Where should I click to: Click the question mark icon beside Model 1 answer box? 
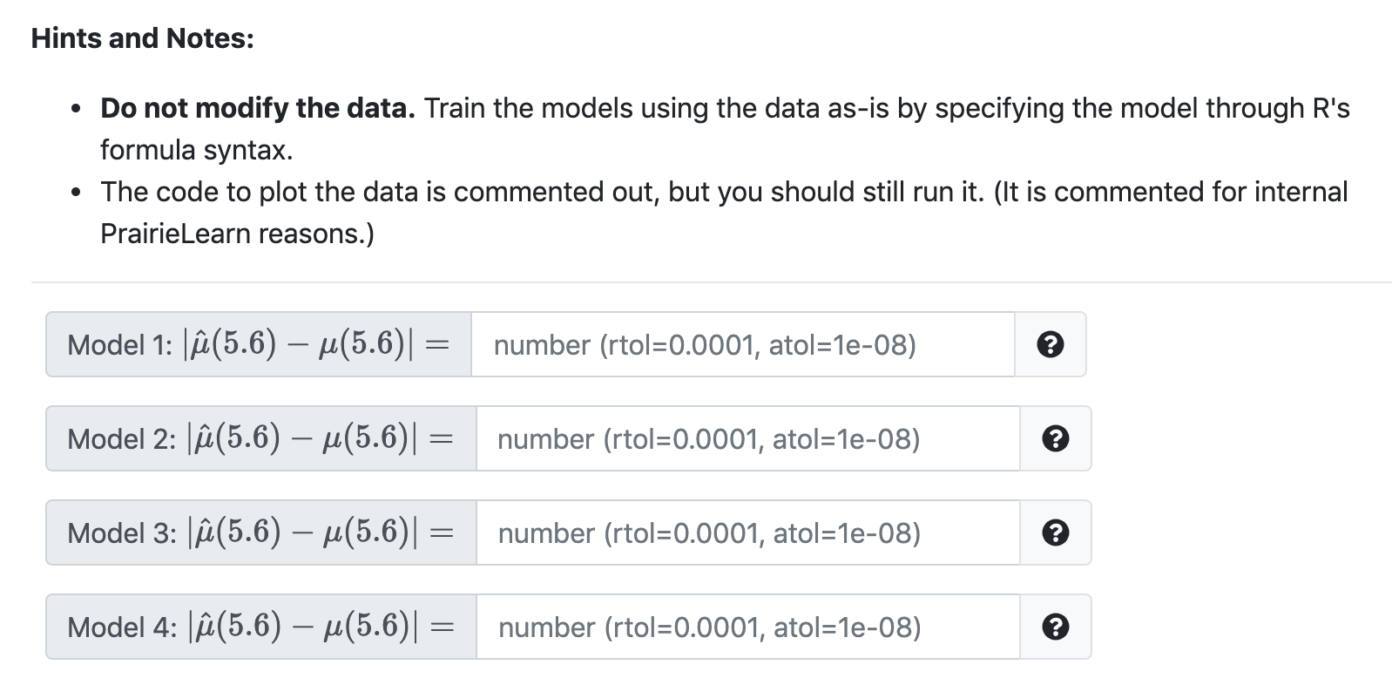click(x=1051, y=345)
